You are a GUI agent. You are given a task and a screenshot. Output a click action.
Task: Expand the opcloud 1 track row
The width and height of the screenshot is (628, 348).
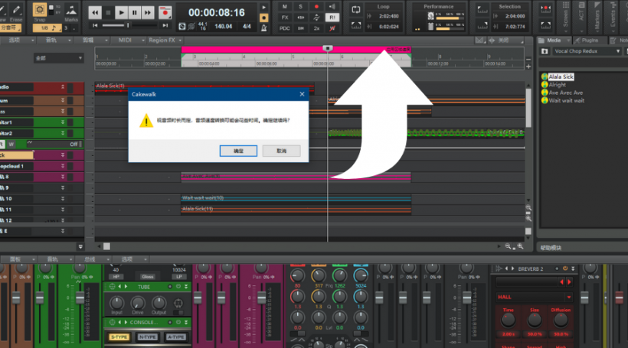click(x=63, y=166)
